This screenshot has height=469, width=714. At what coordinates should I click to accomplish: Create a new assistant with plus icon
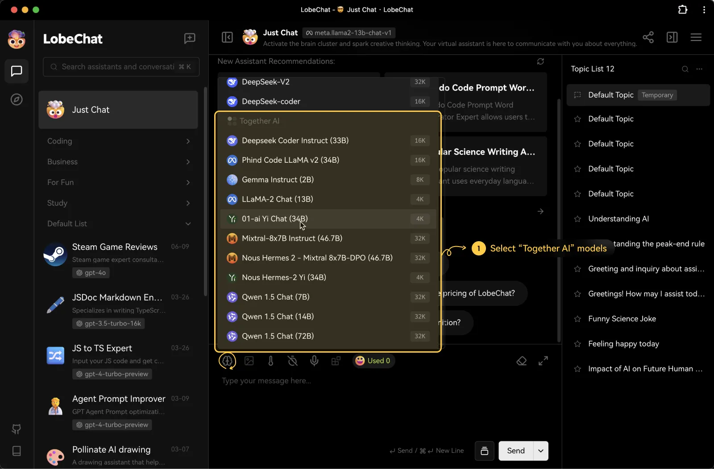click(190, 38)
